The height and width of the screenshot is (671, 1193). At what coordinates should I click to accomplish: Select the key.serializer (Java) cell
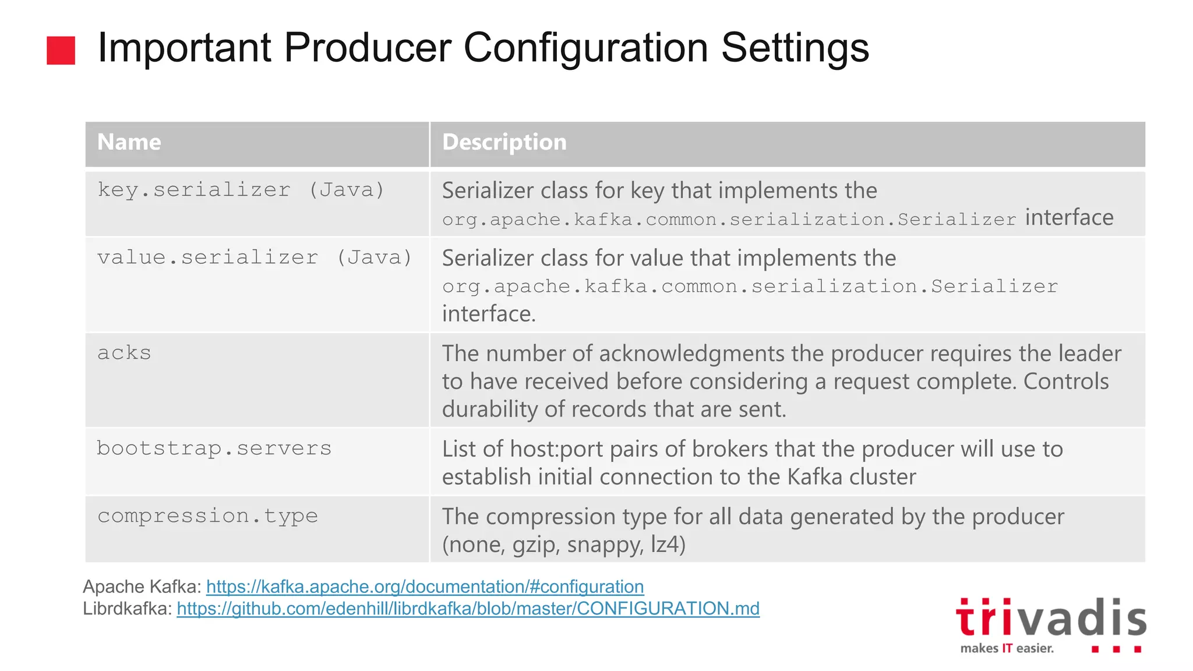tap(241, 190)
